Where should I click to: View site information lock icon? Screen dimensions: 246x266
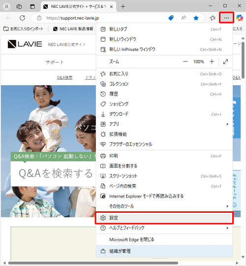pos(39,18)
